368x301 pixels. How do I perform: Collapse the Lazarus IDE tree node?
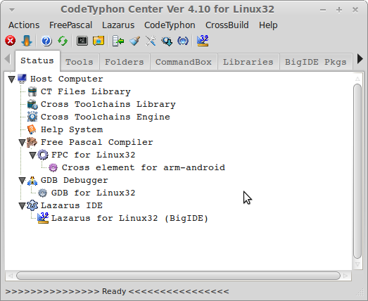pyautogui.click(x=22, y=206)
